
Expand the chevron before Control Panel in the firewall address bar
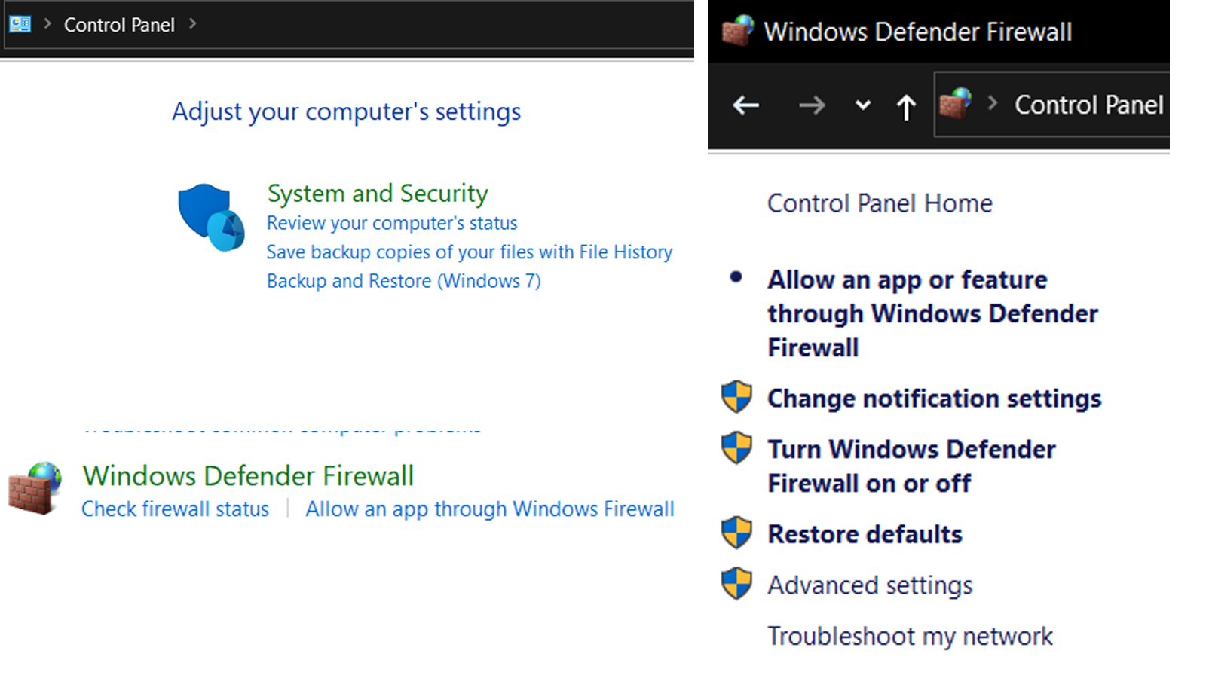point(993,103)
